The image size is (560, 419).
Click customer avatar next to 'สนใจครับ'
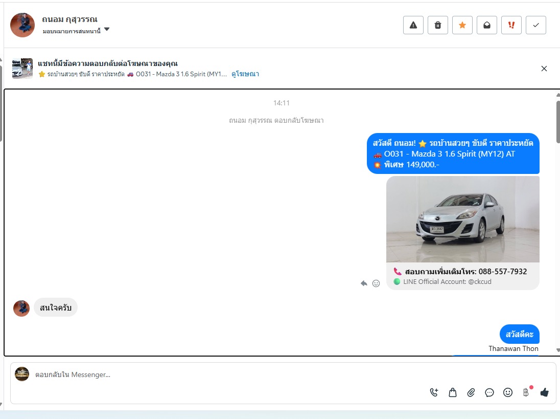(x=21, y=308)
